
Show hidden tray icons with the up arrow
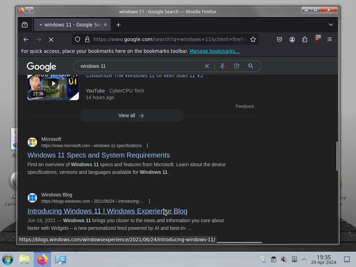click(304, 259)
